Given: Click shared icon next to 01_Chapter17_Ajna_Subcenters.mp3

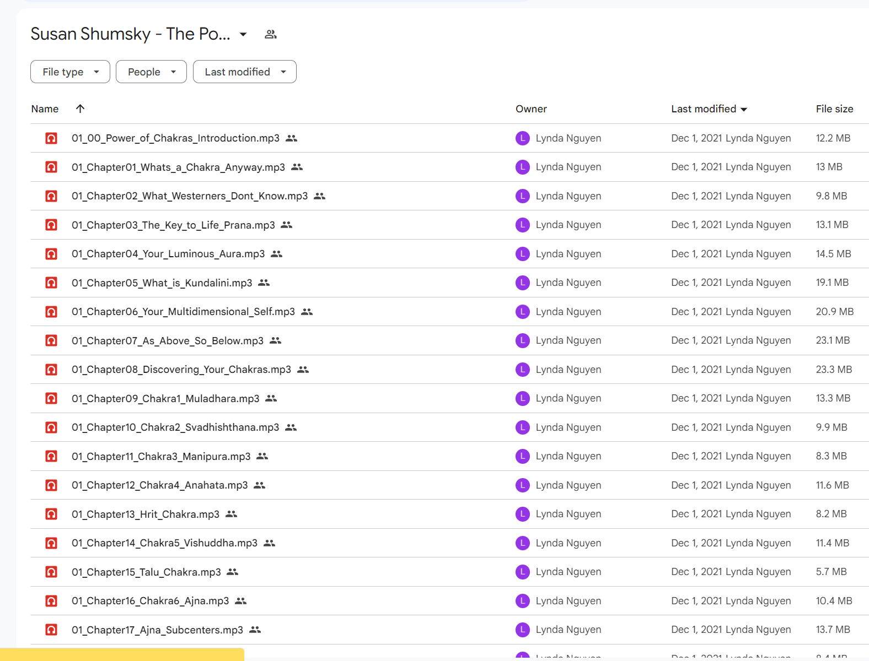Looking at the screenshot, I should [255, 630].
